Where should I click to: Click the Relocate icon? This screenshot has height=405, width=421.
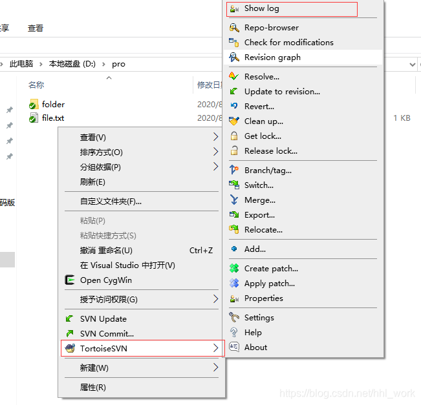click(x=234, y=229)
